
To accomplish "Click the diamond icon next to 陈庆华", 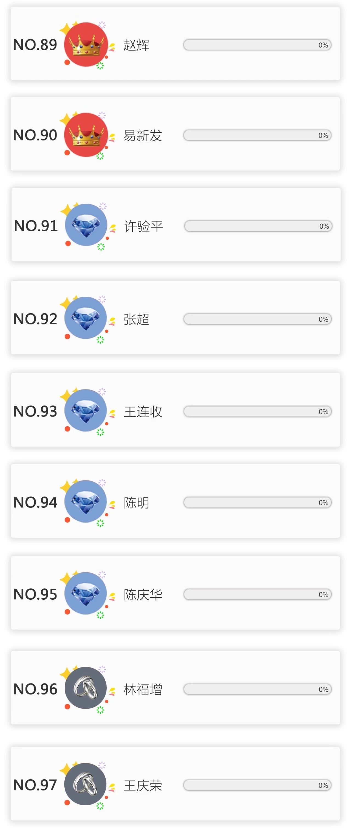I will click(86, 593).
